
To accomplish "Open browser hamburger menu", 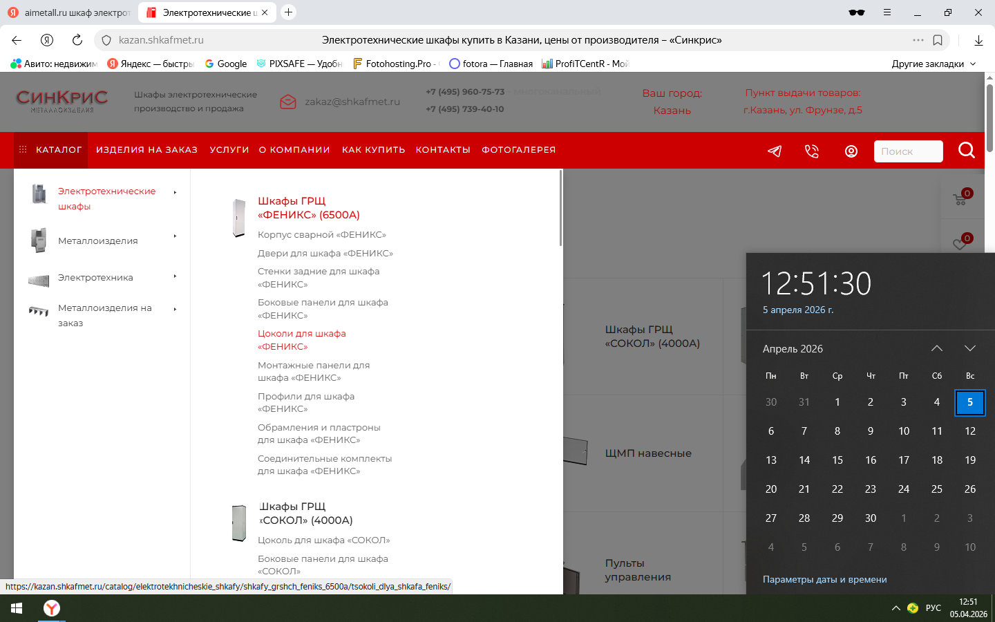I will (x=887, y=12).
